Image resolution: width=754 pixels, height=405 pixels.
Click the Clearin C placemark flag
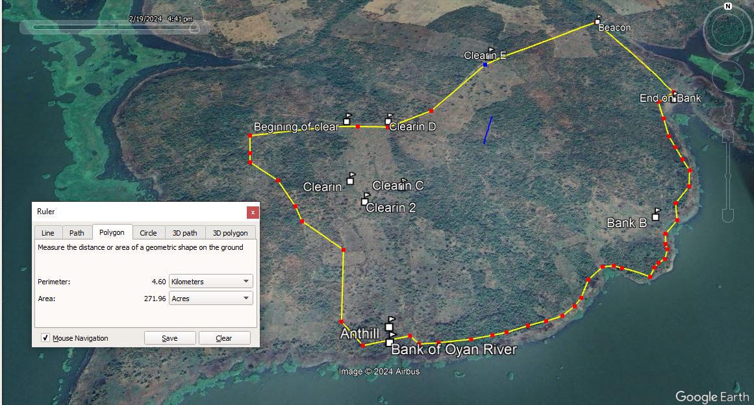tap(403, 182)
